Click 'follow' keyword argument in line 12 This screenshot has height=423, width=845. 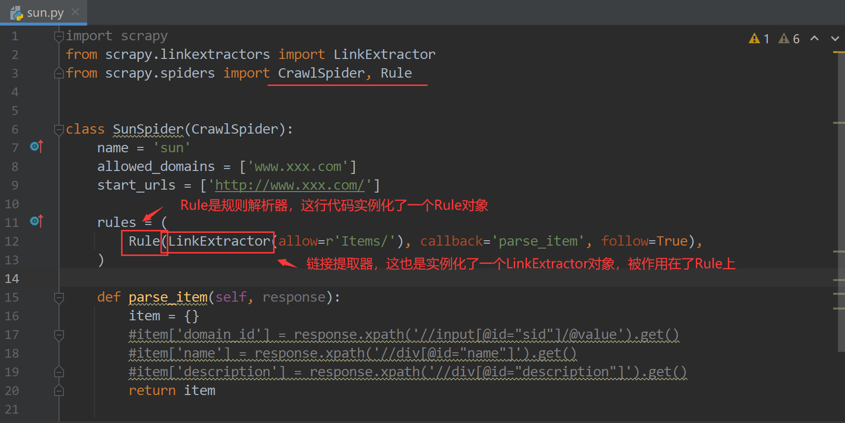[x=625, y=241]
